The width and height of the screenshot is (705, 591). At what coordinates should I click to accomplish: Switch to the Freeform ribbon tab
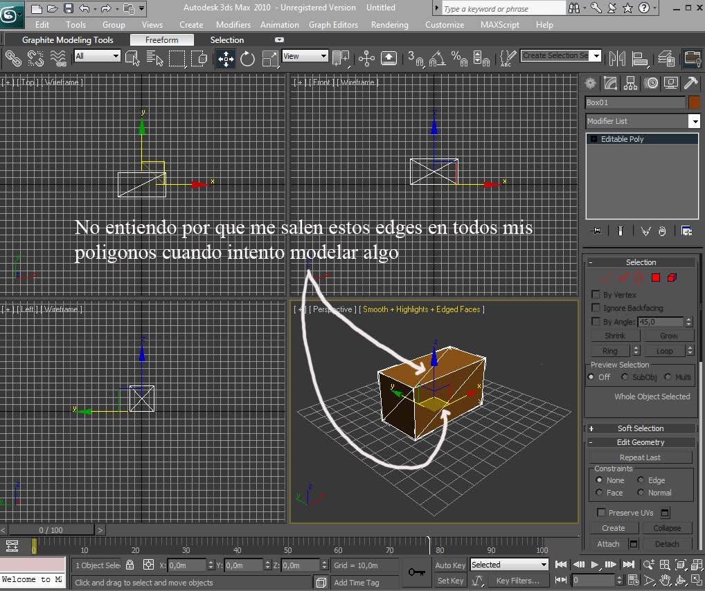(162, 40)
